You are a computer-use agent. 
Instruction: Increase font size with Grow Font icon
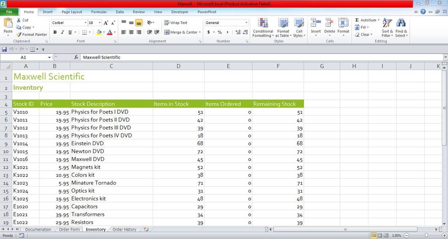click(106, 23)
